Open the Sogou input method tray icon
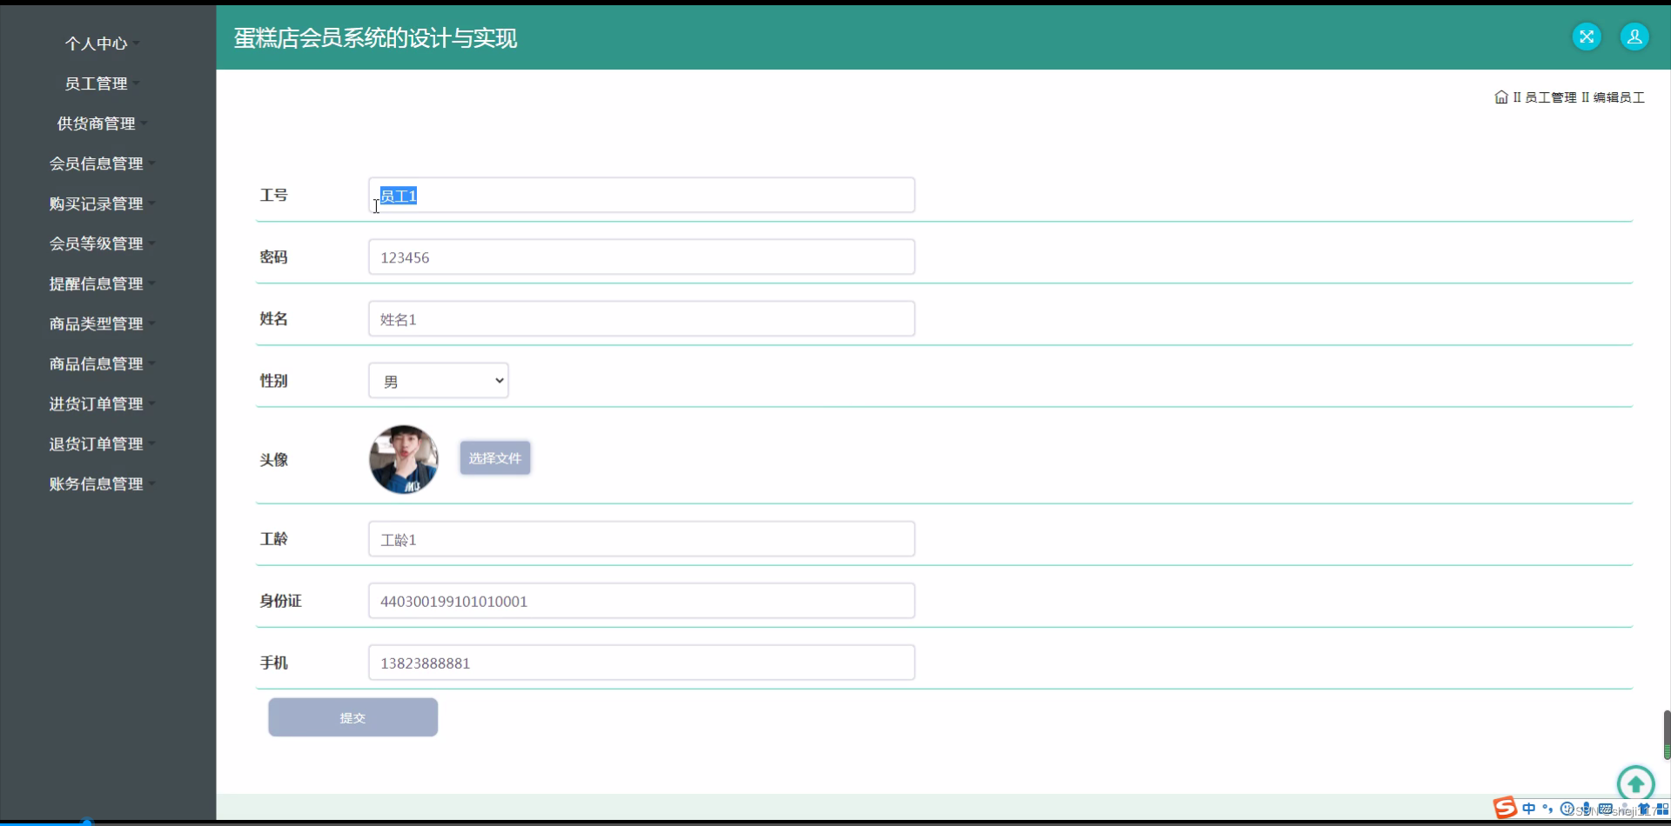The image size is (1671, 826). [1505, 808]
